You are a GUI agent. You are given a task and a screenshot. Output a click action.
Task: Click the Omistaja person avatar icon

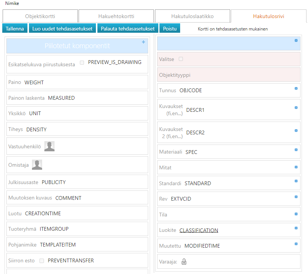click(x=37, y=164)
